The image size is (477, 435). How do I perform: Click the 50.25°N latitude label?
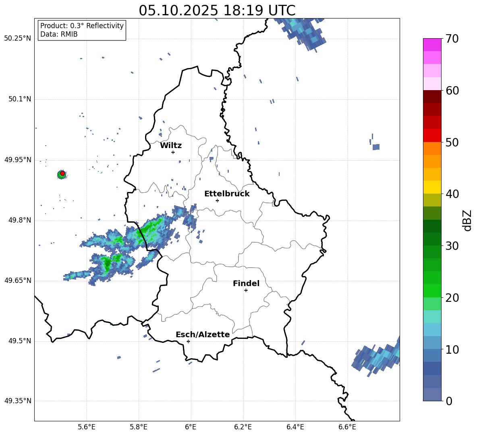click(x=18, y=39)
